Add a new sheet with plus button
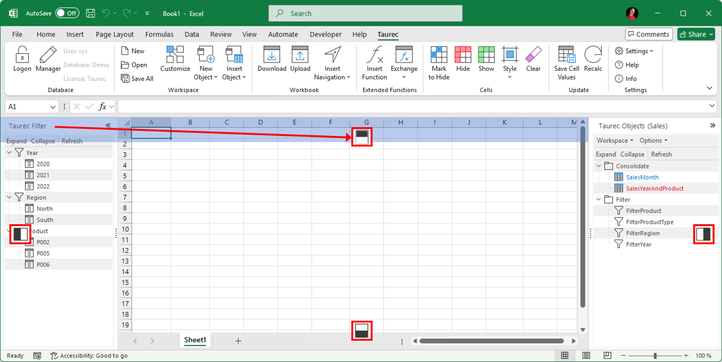This screenshot has height=362, width=722. click(x=238, y=341)
